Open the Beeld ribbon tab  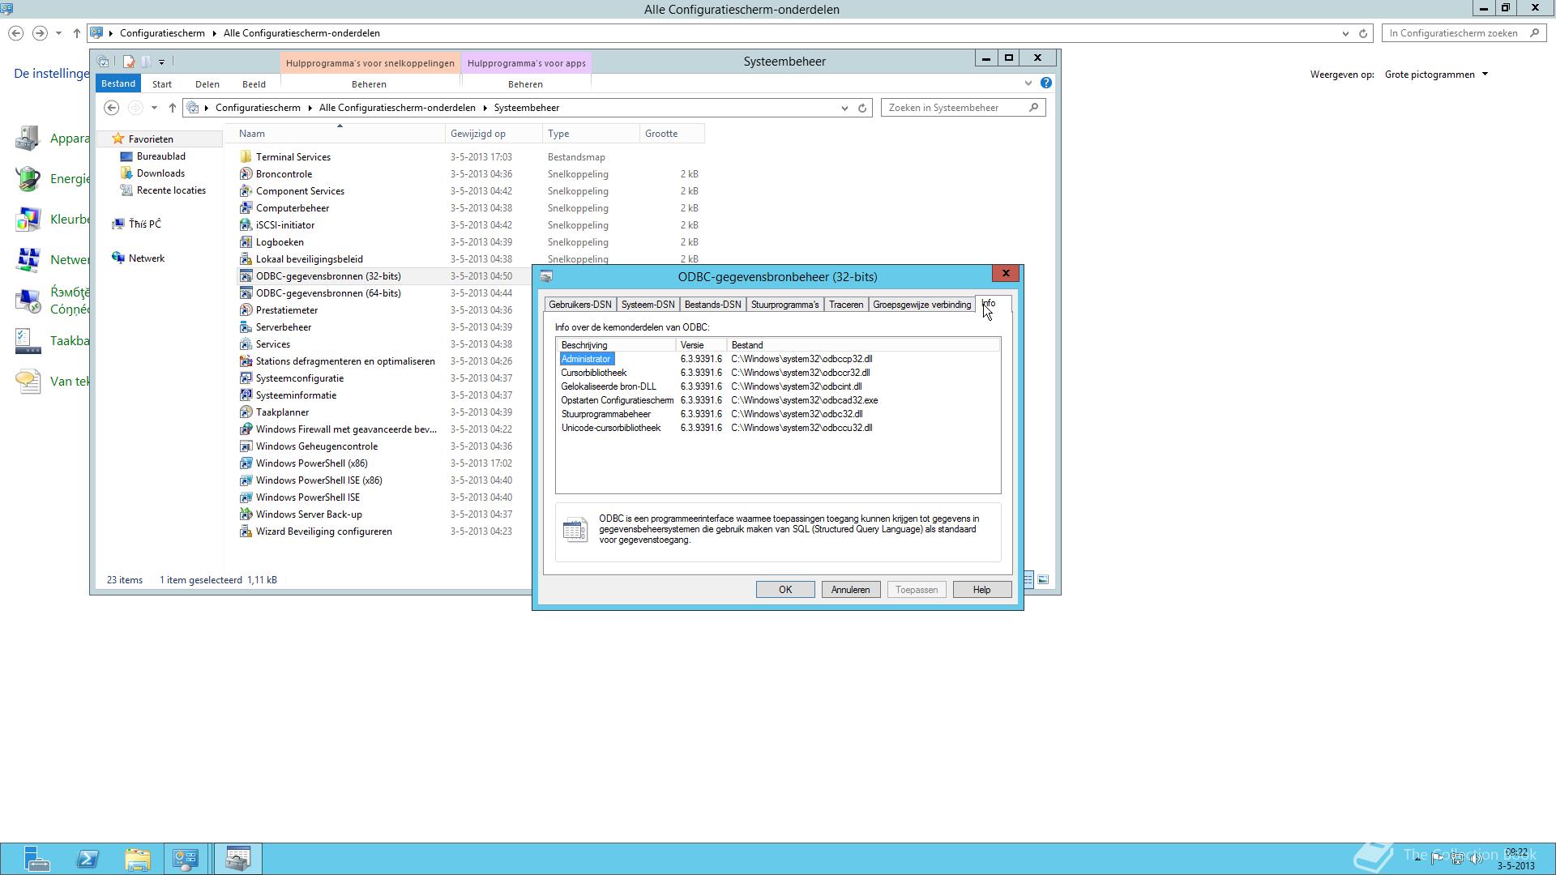254,84
